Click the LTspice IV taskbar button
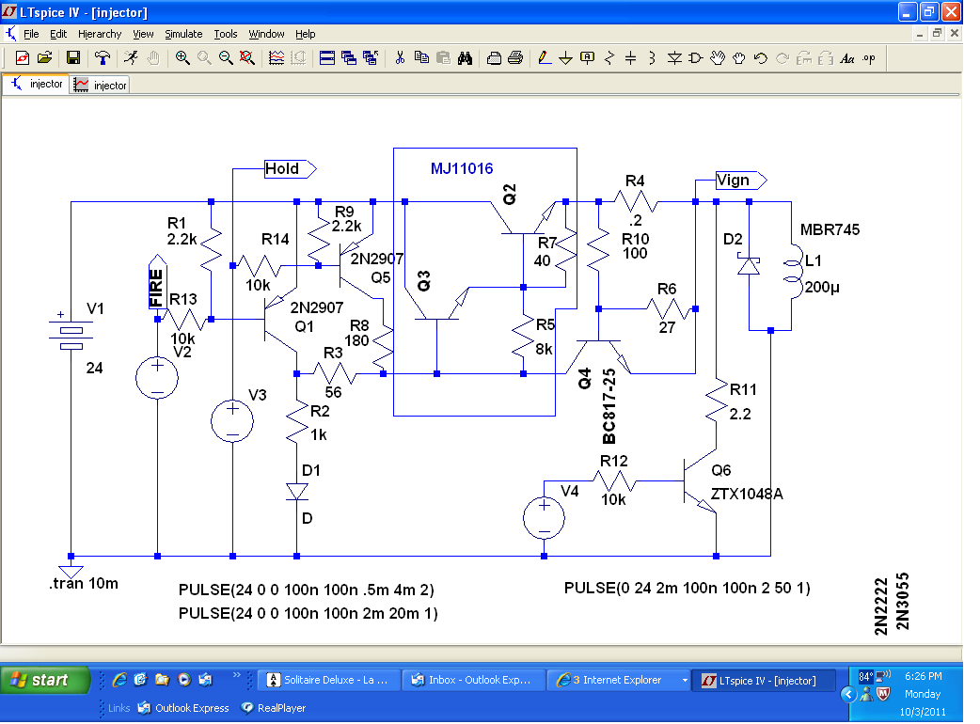The height and width of the screenshot is (724, 980). point(765,680)
